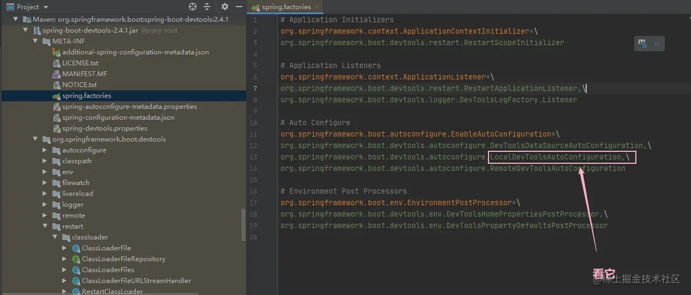This screenshot has width=691, height=295.
Task: Click the collapse all icon in Project panel
Action: [x=206, y=7]
